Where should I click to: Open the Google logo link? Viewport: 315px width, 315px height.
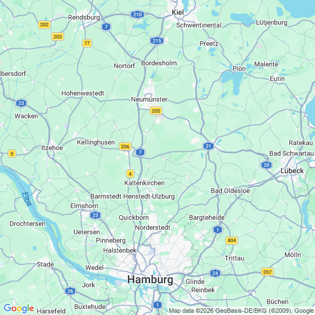(19, 308)
